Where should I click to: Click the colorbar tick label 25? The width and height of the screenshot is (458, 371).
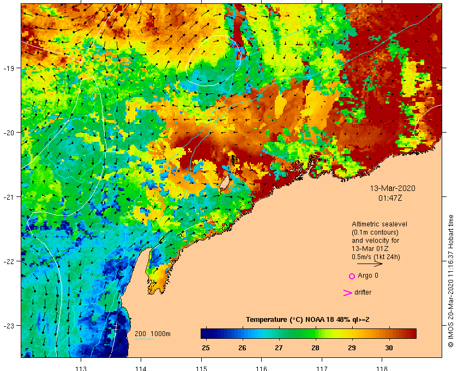(x=206, y=348)
